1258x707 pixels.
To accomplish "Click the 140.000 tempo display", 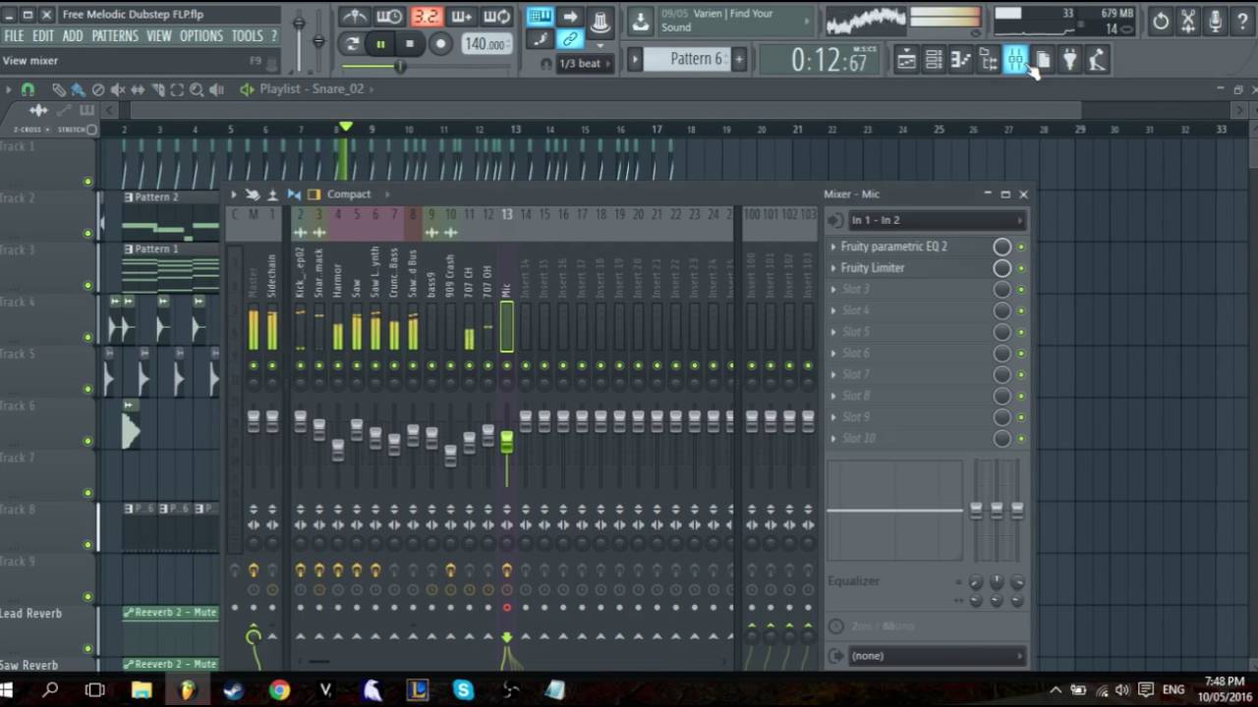I will click(486, 44).
